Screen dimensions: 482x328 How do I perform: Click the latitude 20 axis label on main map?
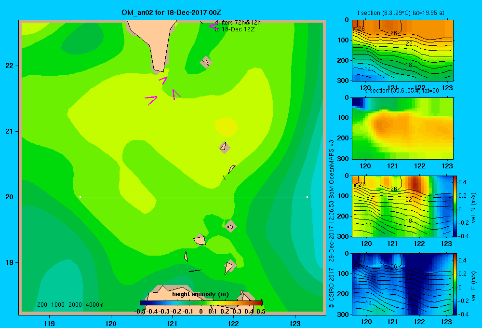tap(10, 197)
